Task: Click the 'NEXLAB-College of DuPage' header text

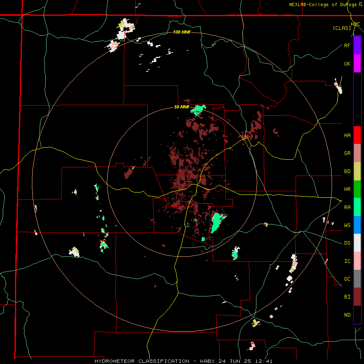Action: tap(324, 4)
